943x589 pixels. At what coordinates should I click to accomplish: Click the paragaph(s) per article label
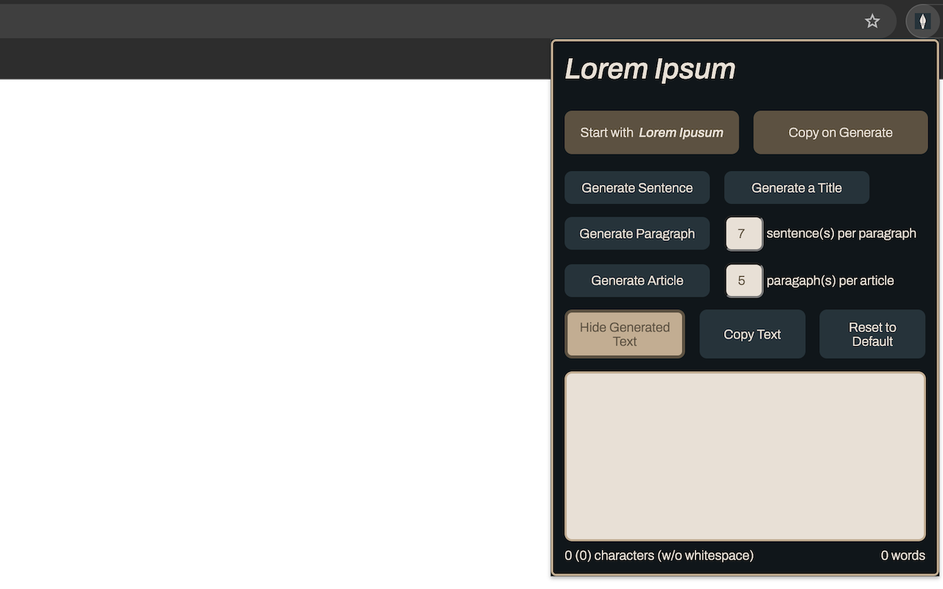pyautogui.click(x=830, y=281)
